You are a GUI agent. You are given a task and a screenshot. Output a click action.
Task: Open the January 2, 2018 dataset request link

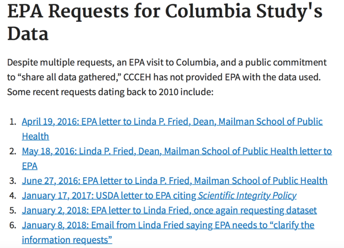coord(169,210)
